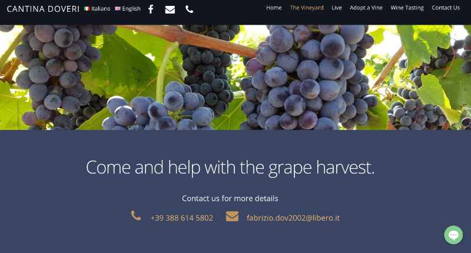Open the Contact Us menu item
The width and height of the screenshot is (471, 253).
point(446,8)
